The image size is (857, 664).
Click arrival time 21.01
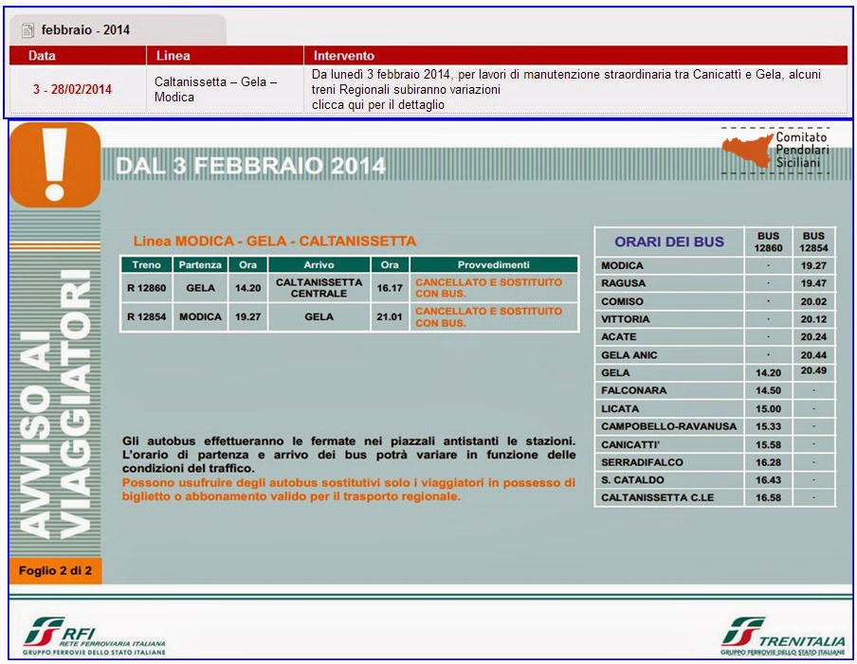(389, 316)
